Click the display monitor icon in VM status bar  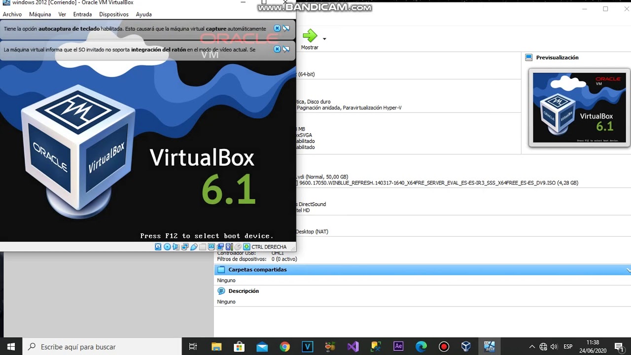pos(211,247)
